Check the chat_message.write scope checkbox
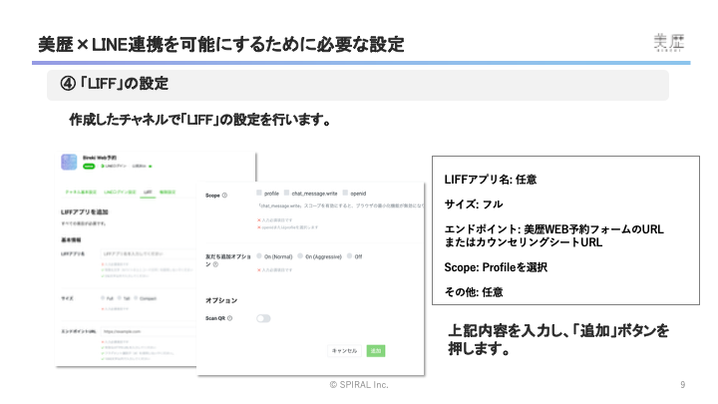 [285, 194]
